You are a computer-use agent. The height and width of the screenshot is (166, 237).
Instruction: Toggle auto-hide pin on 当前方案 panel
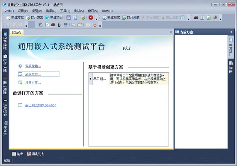[231, 32]
